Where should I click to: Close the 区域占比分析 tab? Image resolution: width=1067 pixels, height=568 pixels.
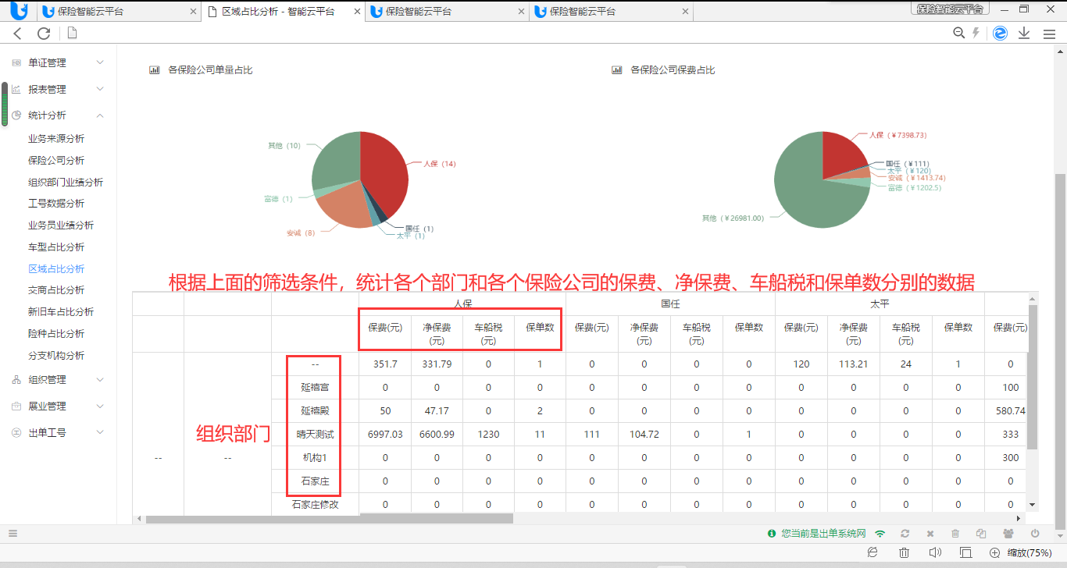(x=355, y=12)
